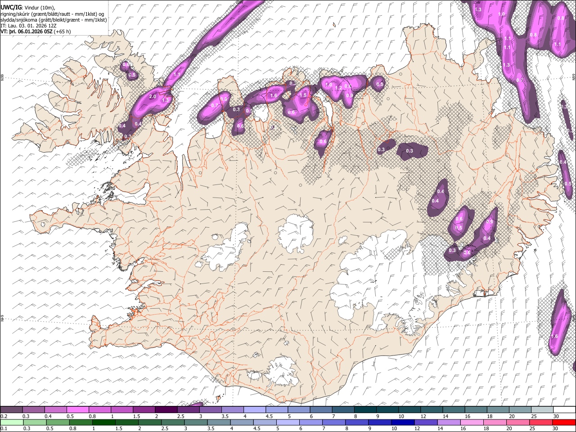This screenshot has height=432, width=576.
Task: Click the round white Hofsjökull glacier in the centre of Iceland
Action: pos(296,234)
